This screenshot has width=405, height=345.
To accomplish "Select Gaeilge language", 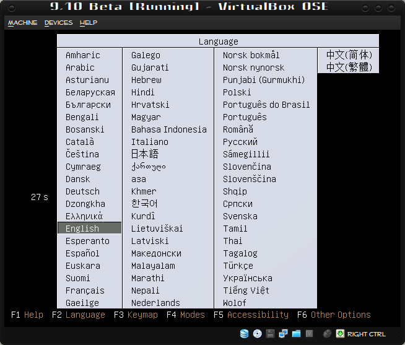I will (82, 303).
